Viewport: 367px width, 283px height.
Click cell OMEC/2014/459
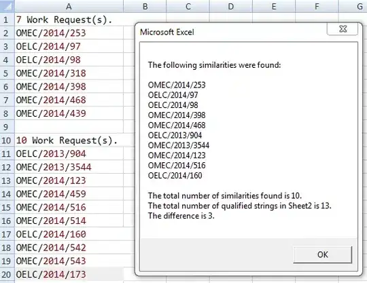point(69,194)
